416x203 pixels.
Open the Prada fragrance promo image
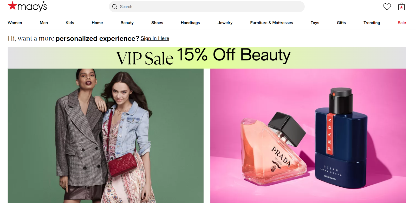tap(308, 136)
